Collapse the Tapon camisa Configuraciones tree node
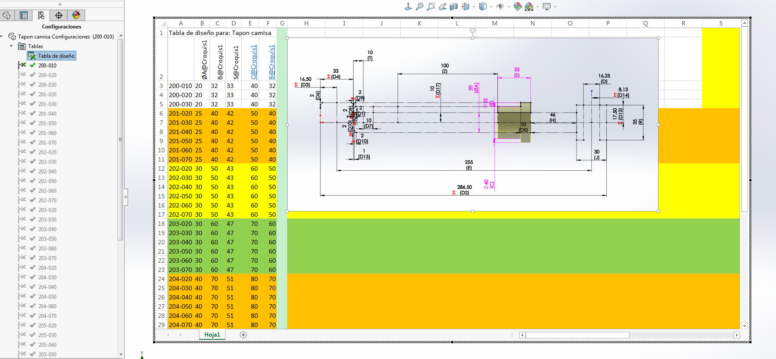The width and height of the screenshot is (776, 359). pyautogui.click(x=2, y=36)
